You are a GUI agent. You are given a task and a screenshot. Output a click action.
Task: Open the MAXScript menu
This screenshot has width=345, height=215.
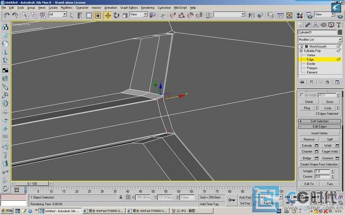[x=180, y=8]
